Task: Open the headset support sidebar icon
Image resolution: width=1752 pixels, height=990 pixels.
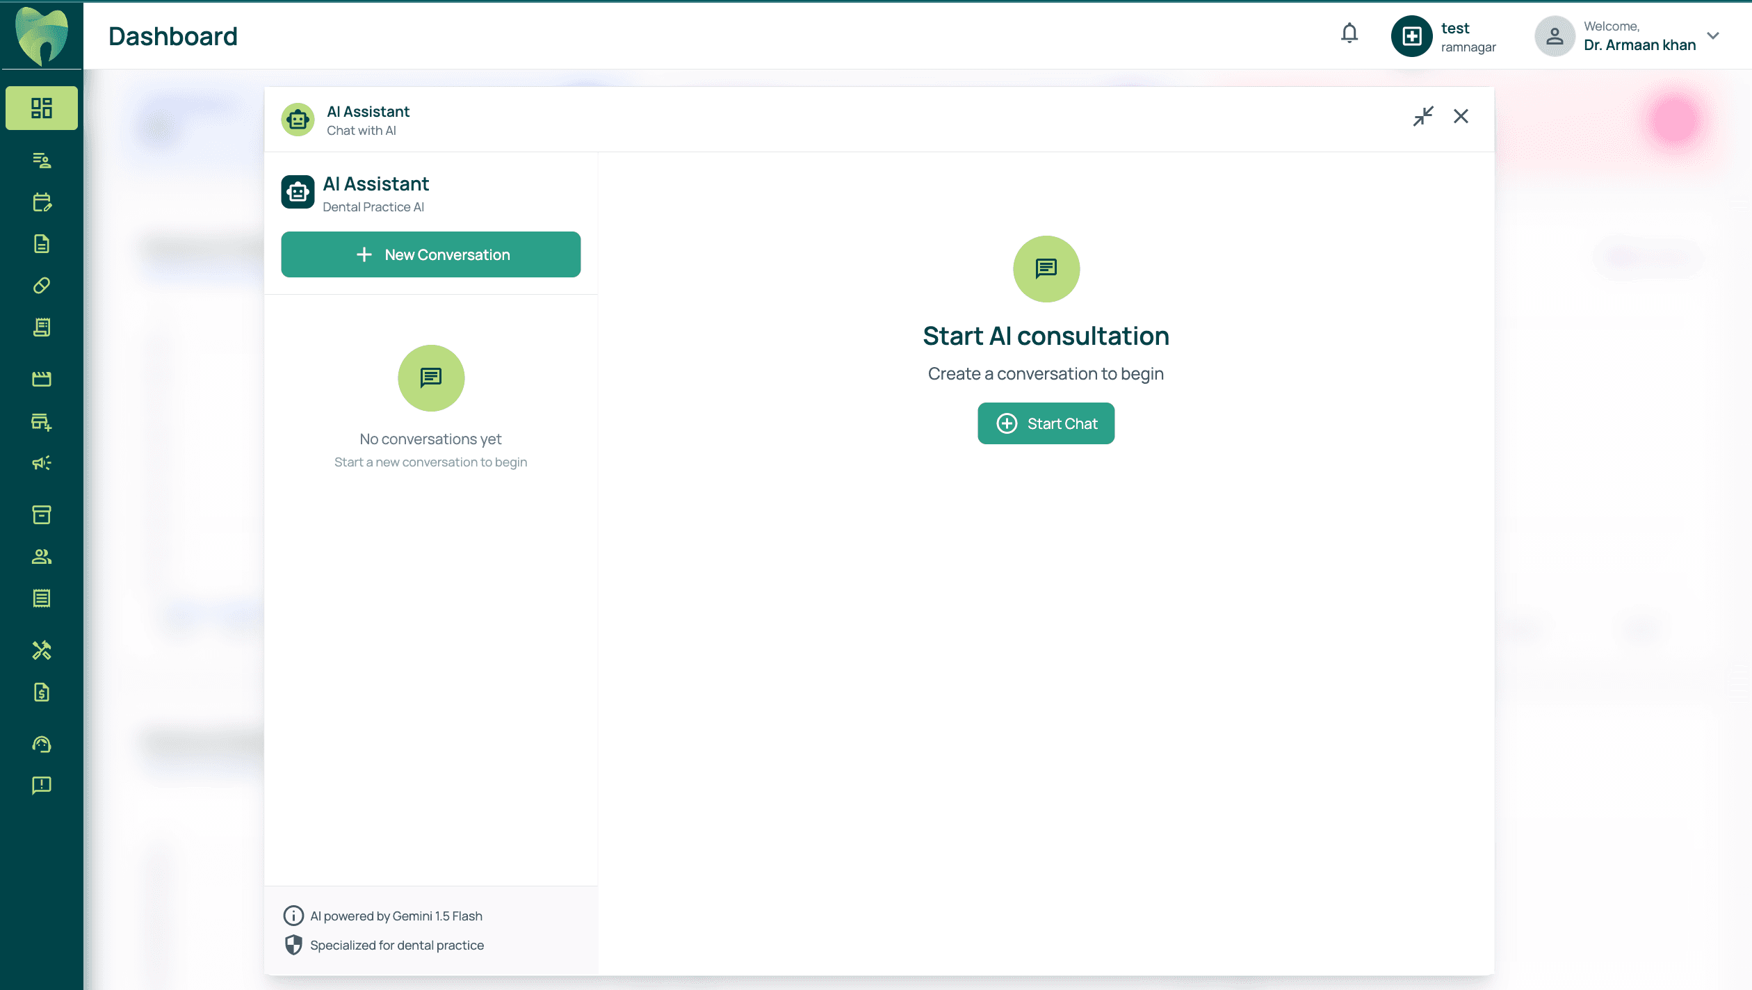Action: click(x=42, y=745)
